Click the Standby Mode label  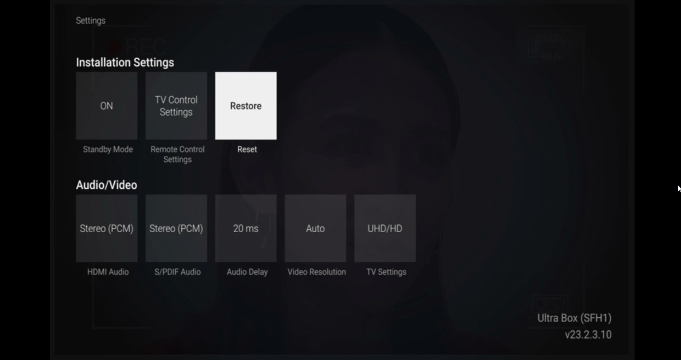(x=108, y=149)
